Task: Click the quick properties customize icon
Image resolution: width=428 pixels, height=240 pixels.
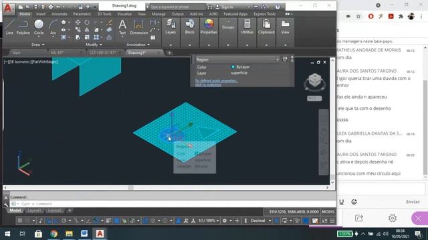Action: point(285,59)
